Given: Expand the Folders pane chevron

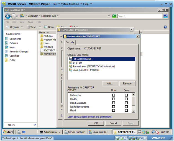Looking at the screenshot, I should pyautogui.click(x=35, y=125).
